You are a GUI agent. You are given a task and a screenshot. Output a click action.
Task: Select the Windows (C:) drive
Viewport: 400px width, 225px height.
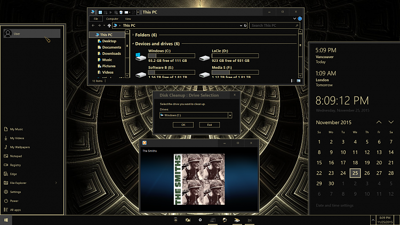point(165,56)
